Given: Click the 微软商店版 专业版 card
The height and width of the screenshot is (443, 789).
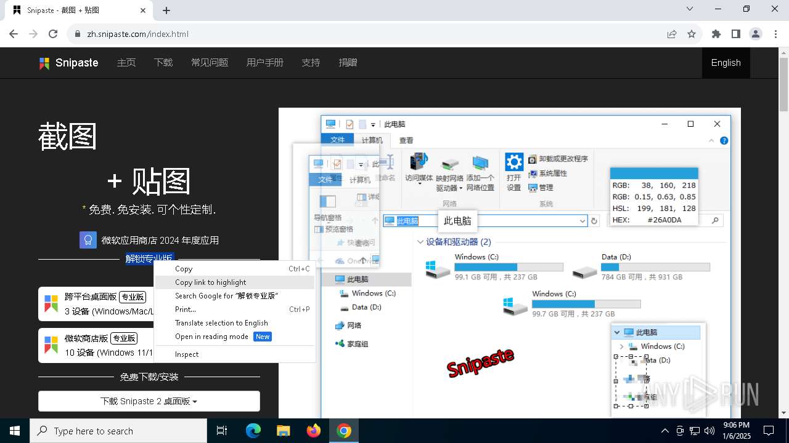Looking at the screenshot, I should (x=96, y=345).
